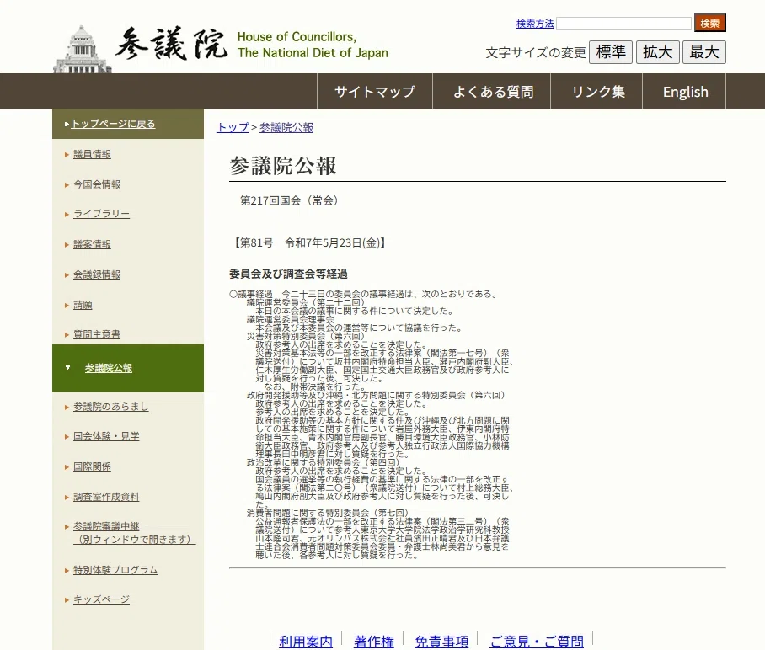Open the よくある質問 menu item
The height and width of the screenshot is (650, 765).
[x=492, y=91]
